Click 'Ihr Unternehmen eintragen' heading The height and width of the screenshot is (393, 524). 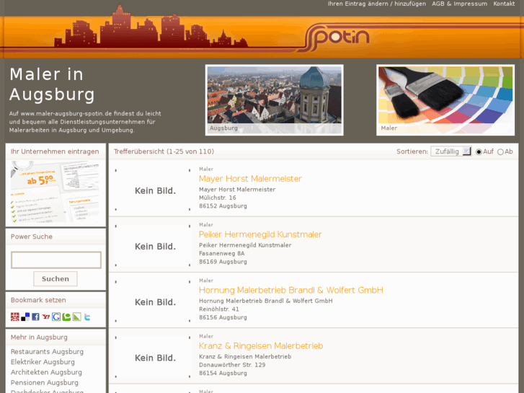point(55,151)
